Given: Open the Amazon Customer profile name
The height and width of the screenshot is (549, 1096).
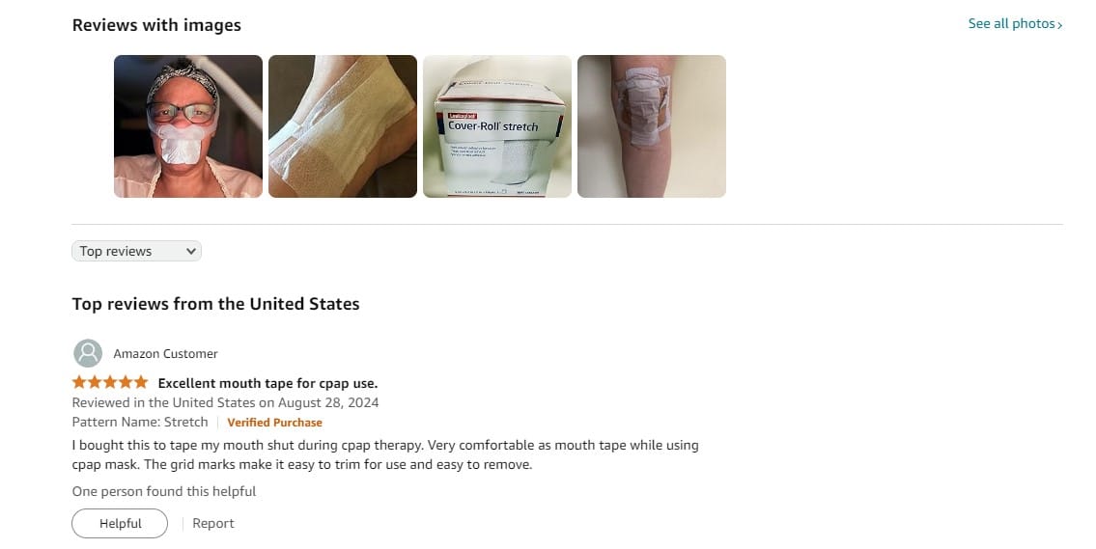Looking at the screenshot, I should (166, 354).
